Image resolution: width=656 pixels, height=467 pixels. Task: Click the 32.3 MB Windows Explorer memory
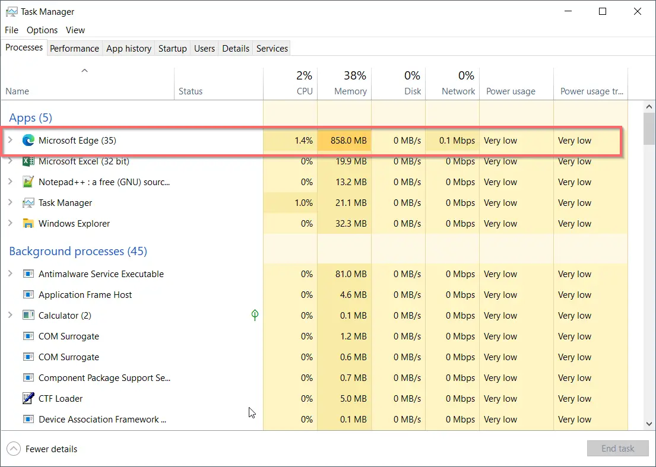(351, 224)
